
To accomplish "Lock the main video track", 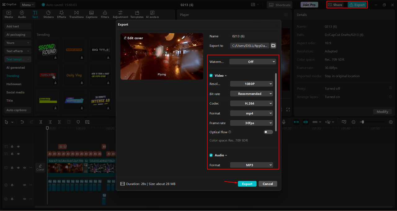I will [x=12, y=168].
